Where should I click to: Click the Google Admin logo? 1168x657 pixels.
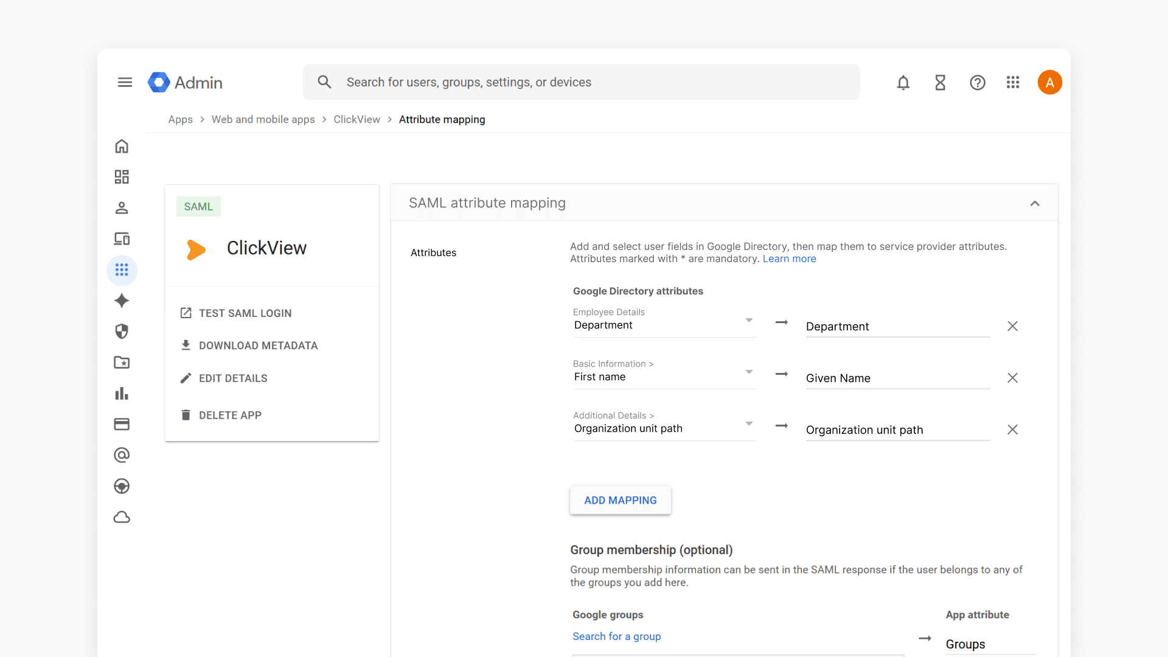pyautogui.click(x=185, y=82)
